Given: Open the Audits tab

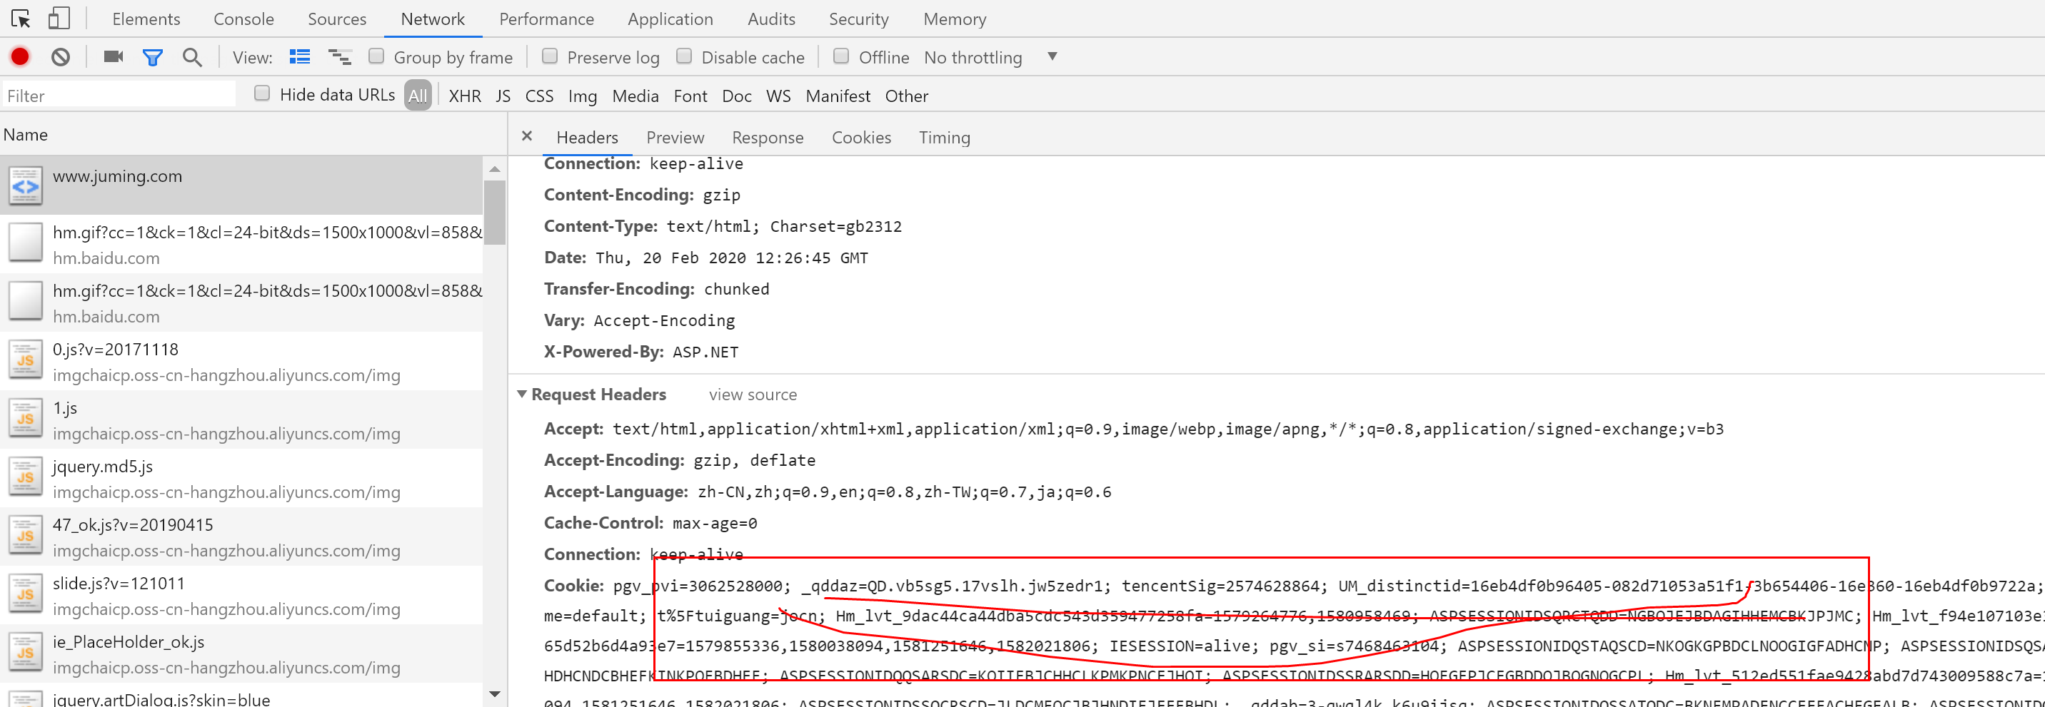Looking at the screenshot, I should [x=771, y=19].
